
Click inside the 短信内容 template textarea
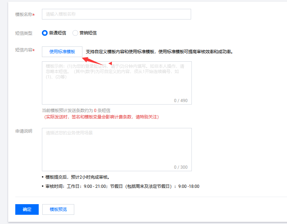(x=117, y=82)
